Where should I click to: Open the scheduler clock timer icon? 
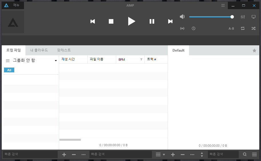pyautogui.click(x=193, y=28)
